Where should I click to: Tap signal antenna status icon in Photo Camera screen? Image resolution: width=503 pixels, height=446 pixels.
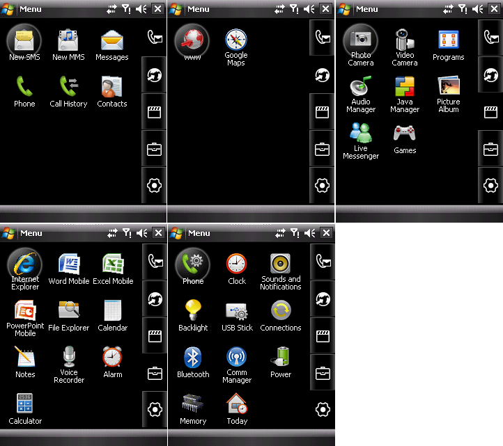(x=463, y=9)
